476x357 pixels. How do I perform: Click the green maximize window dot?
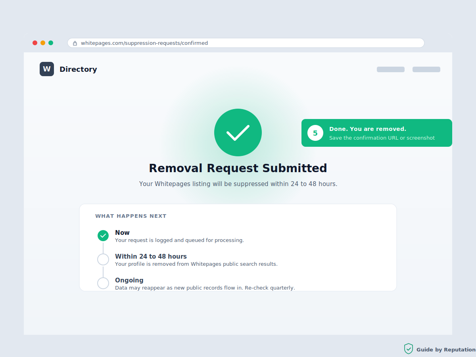51,43
